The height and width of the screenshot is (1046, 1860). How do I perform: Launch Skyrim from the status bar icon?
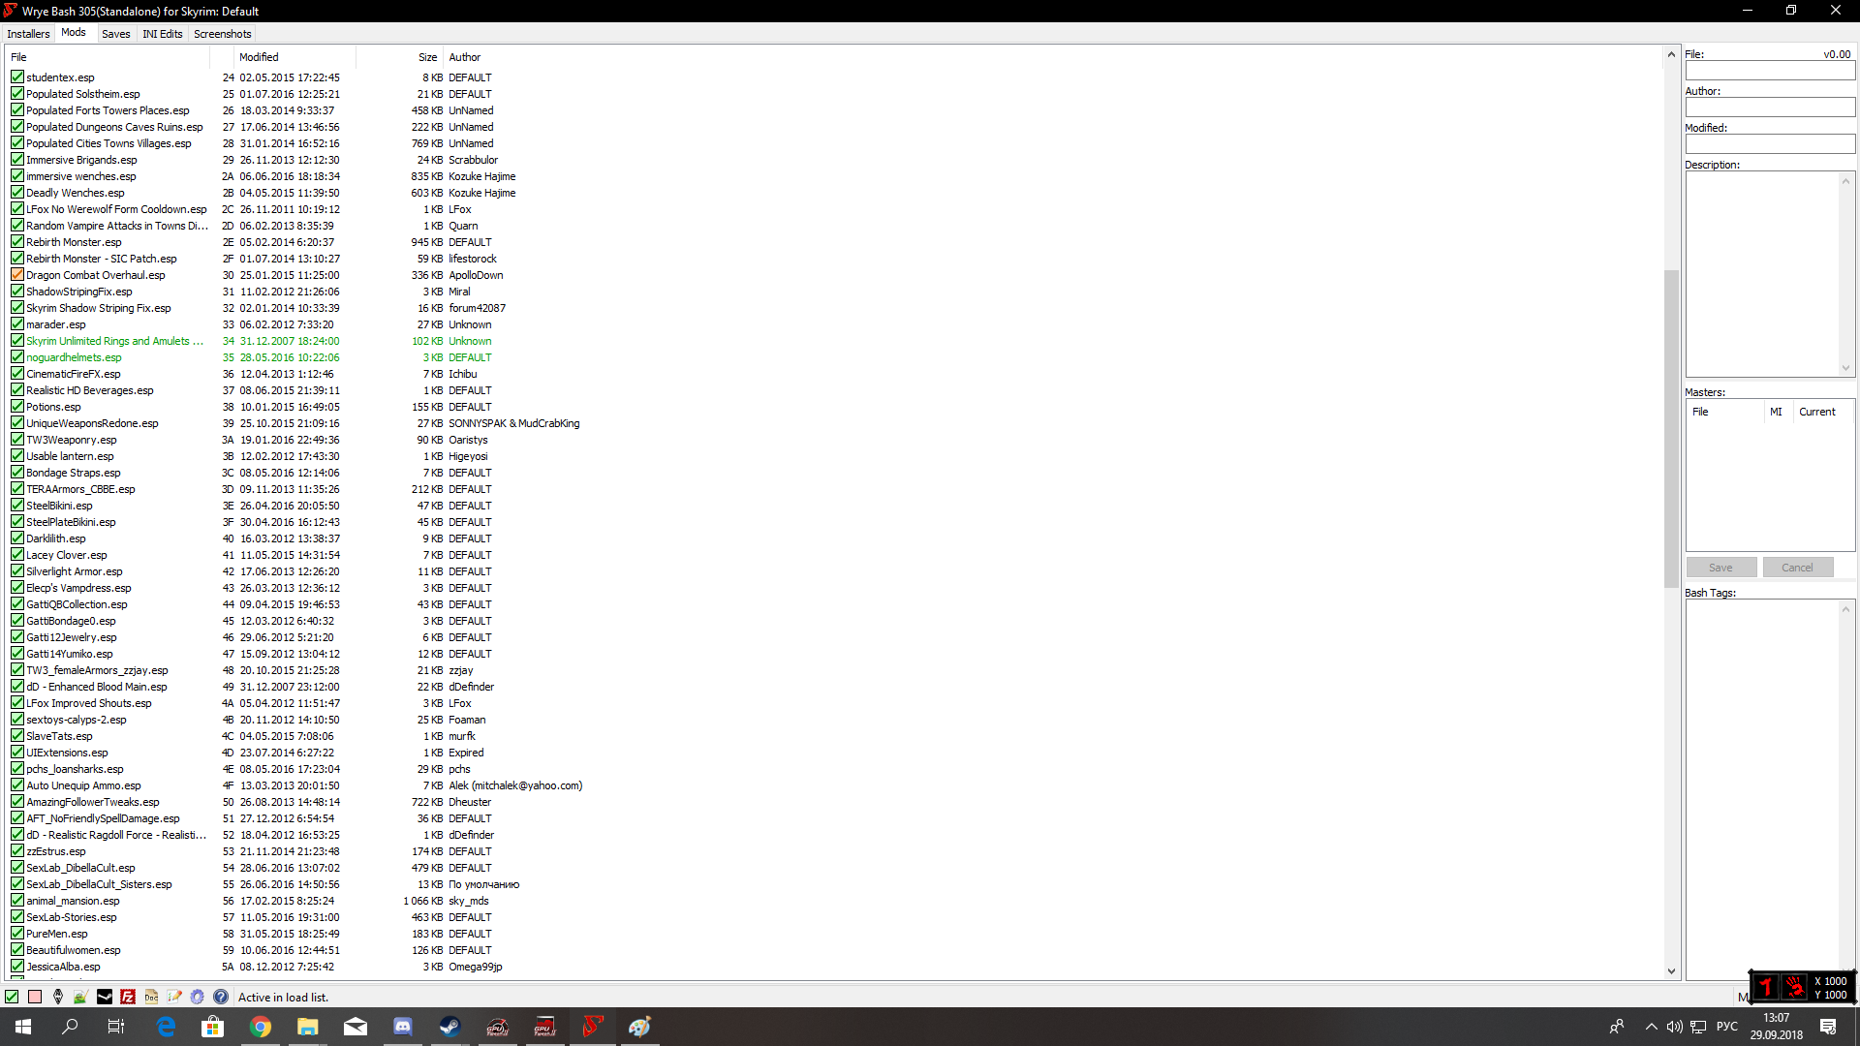click(58, 997)
